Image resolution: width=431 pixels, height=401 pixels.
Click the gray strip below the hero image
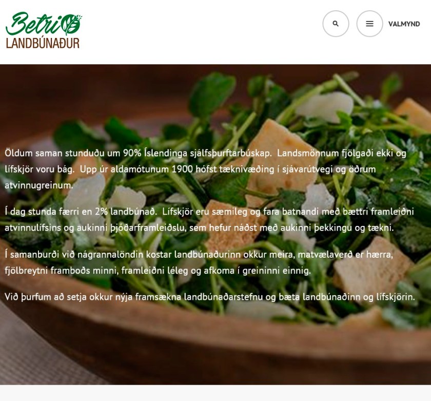click(215, 393)
